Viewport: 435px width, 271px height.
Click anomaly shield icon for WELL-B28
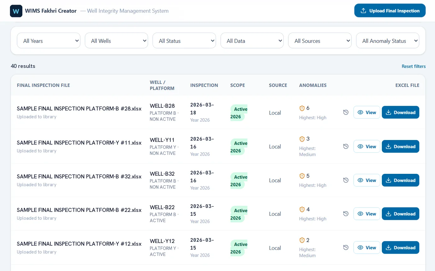point(302,108)
